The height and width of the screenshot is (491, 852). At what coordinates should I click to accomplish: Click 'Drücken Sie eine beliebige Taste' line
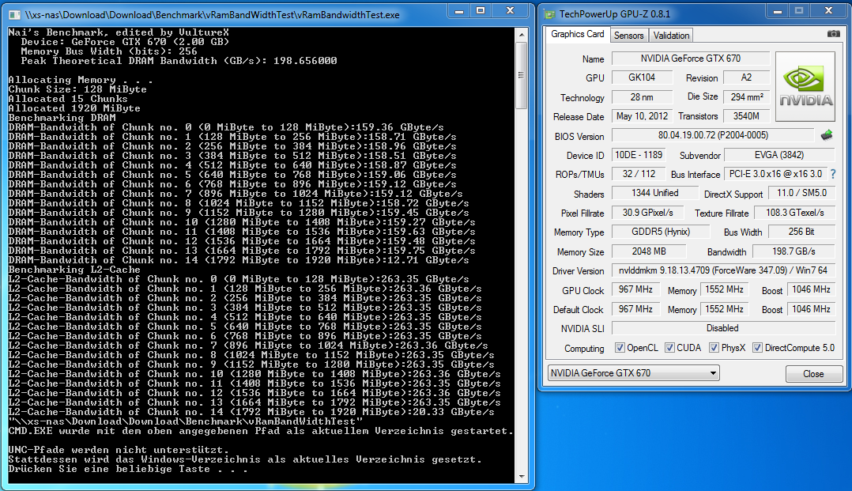(128, 469)
